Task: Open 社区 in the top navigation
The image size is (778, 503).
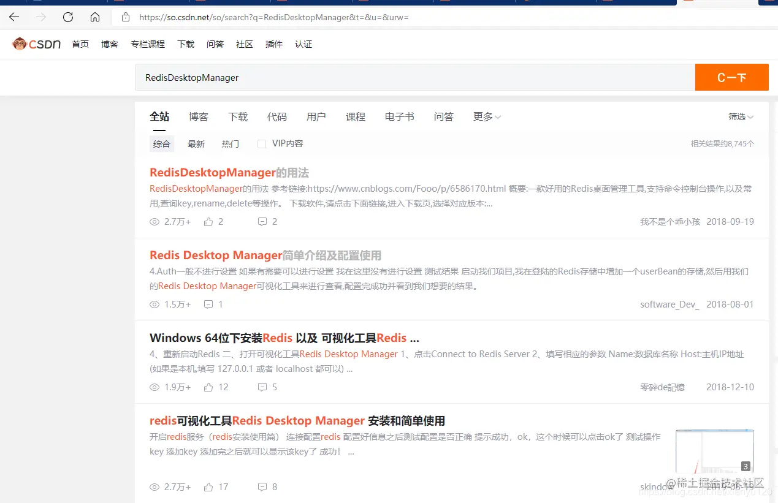Action: 245,44
